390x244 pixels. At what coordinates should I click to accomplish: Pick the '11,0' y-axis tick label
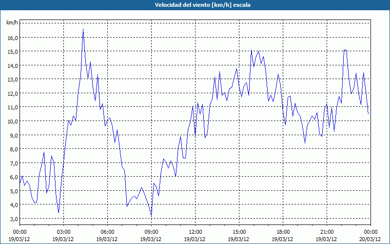point(13,107)
